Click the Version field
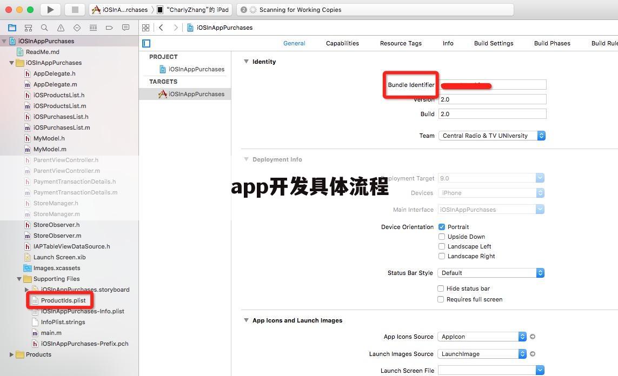The width and height of the screenshot is (618, 376). pyautogui.click(x=492, y=99)
